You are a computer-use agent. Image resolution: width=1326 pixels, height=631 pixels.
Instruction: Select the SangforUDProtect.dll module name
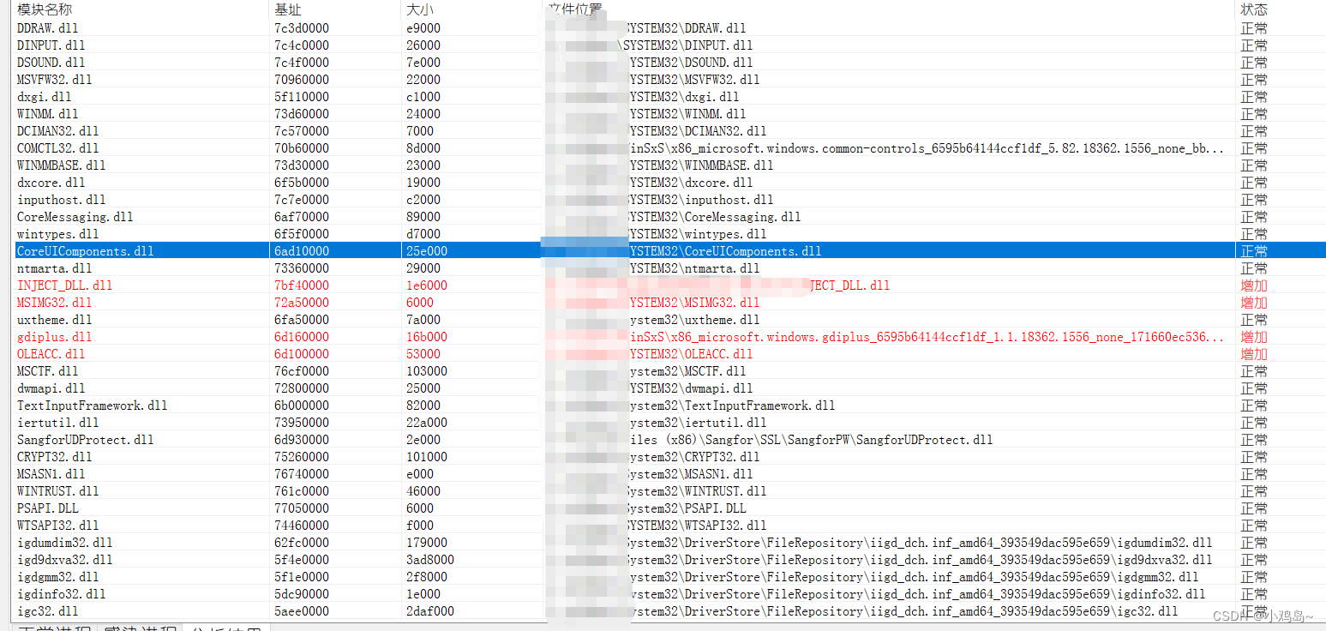tap(85, 439)
